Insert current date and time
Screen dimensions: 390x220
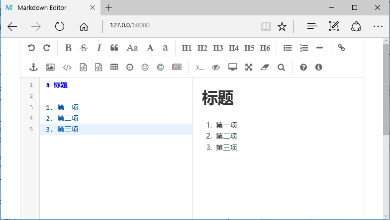tap(129, 67)
